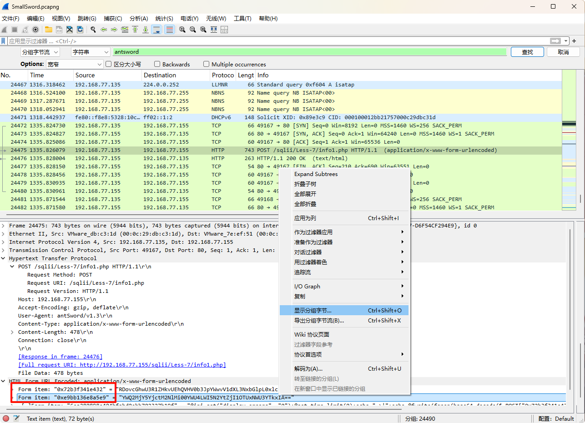Go to the first packet icon
Image resolution: width=585 pixels, height=423 pixels.
(135, 30)
